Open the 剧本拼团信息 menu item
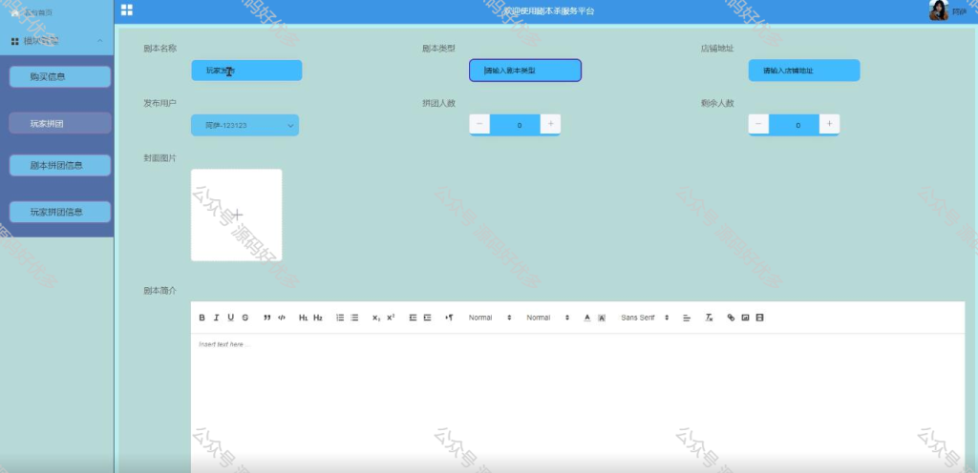Image resolution: width=978 pixels, height=473 pixels. [x=60, y=166]
